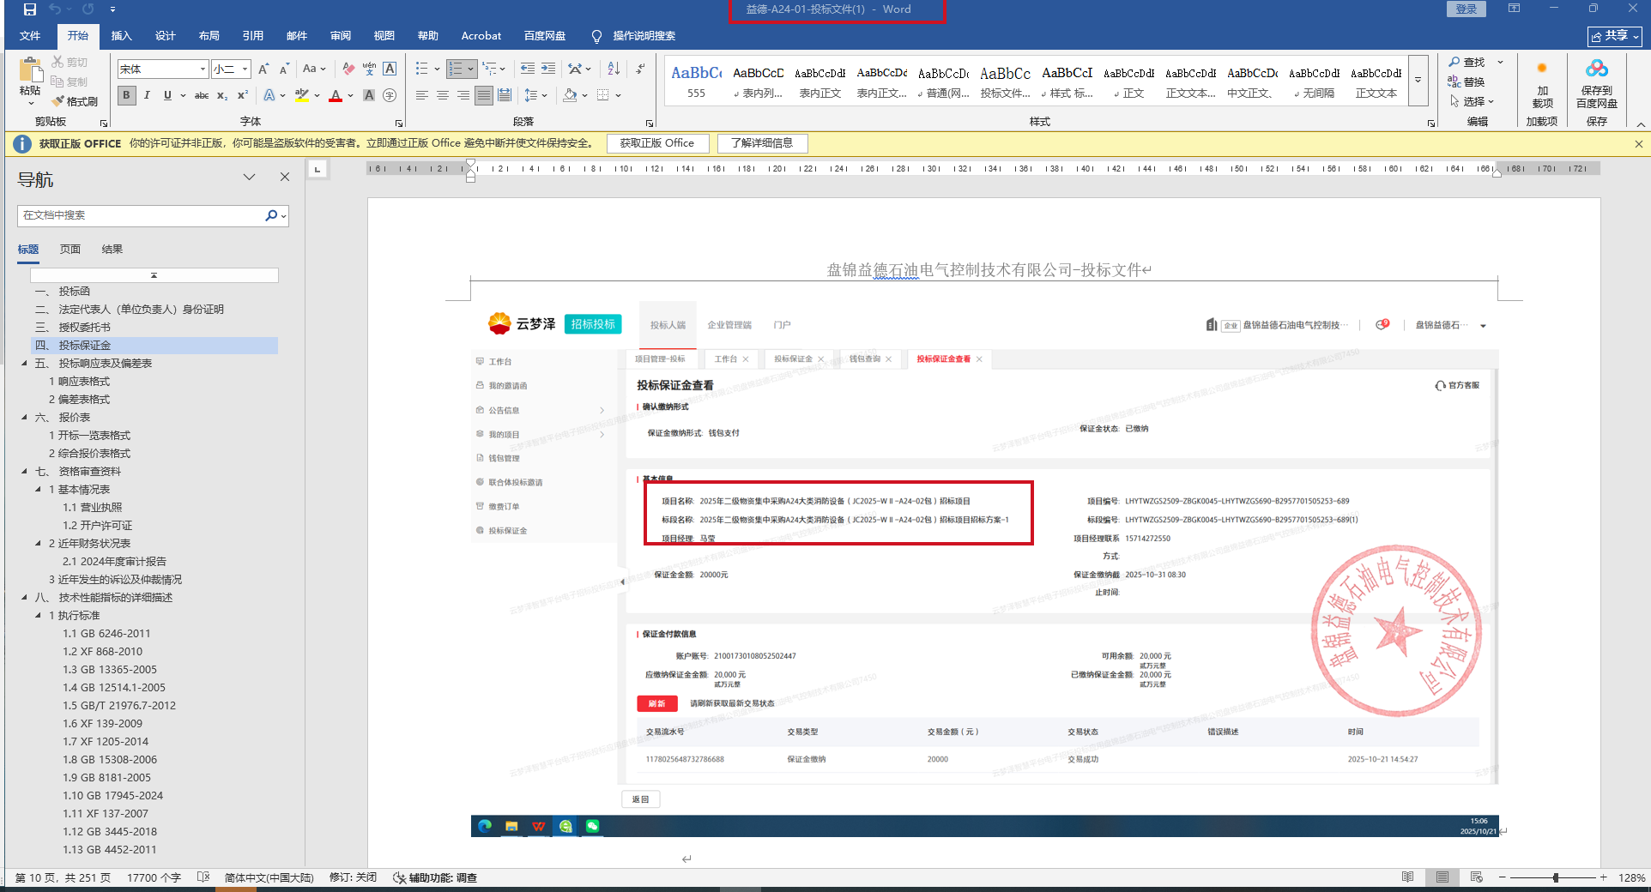This screenshot has width=1651, height=892.
Task: Open the Change Case (Aa) dropdown
Action: click(x=314, y=69)
